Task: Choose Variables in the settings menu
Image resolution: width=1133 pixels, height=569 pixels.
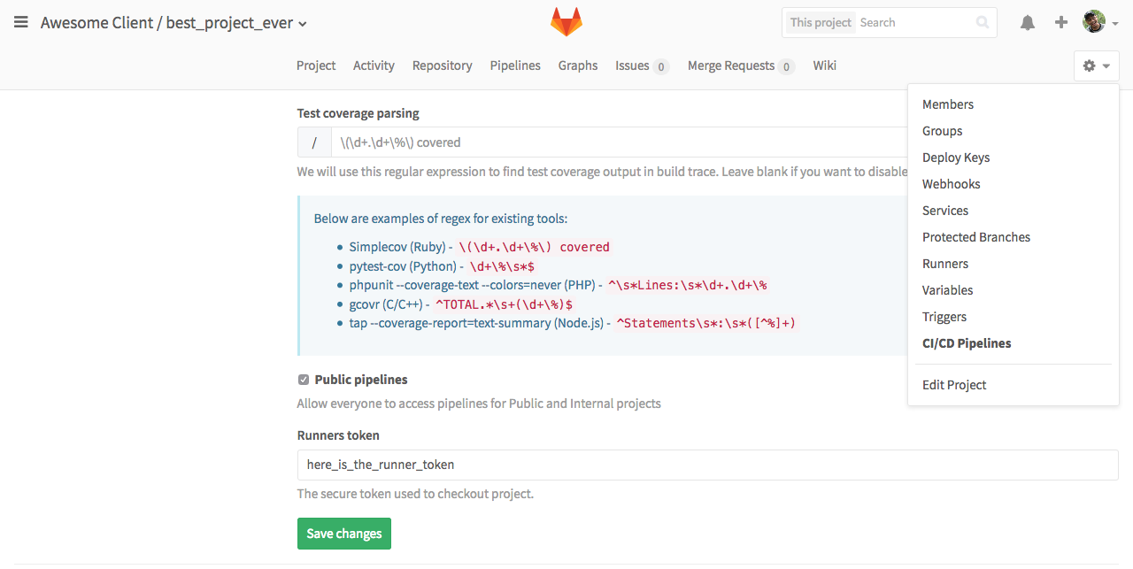Action: (x=947, y=290)
